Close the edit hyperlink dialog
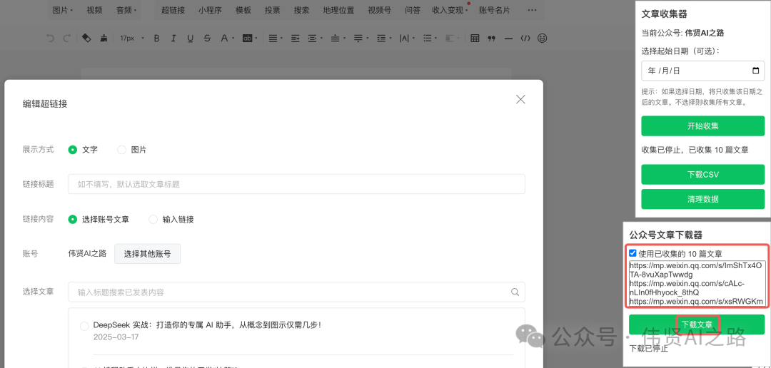The image size is (771, 368). click(520, 99)
